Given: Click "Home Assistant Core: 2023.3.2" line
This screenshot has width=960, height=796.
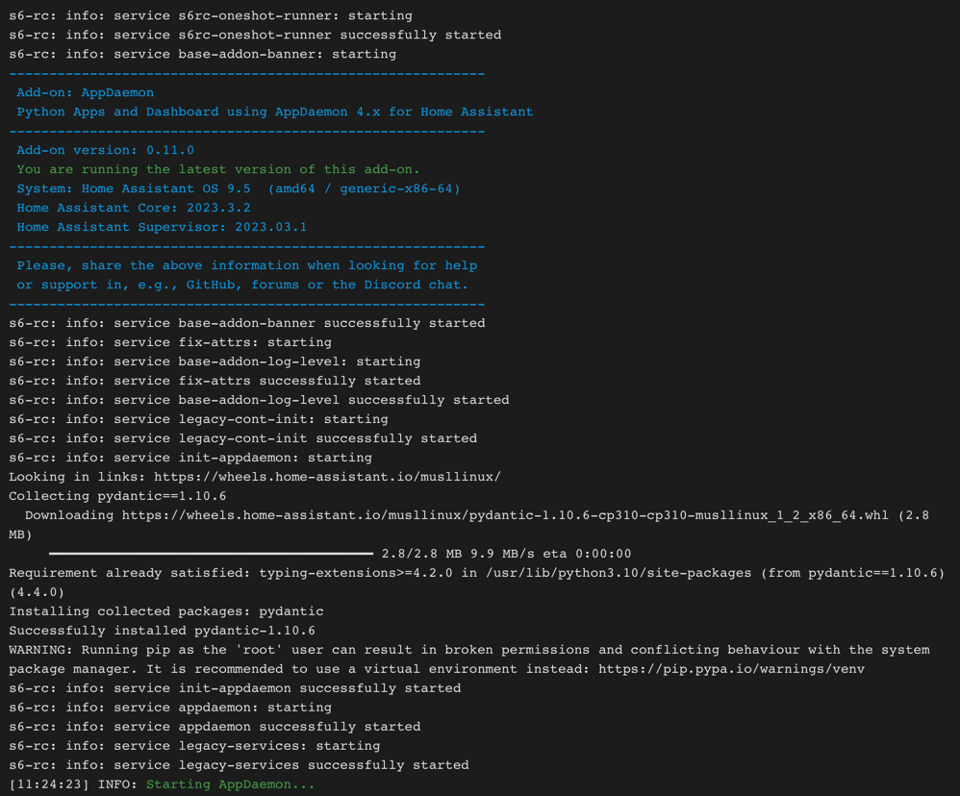Looking at the screenshot, I should pyautogui.click(x=134, y=208).
